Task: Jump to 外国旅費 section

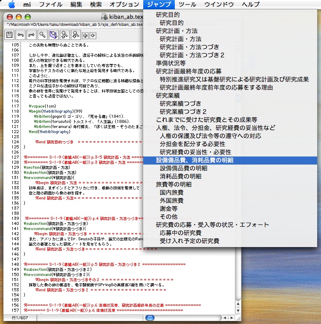Action: coord(171,201)
